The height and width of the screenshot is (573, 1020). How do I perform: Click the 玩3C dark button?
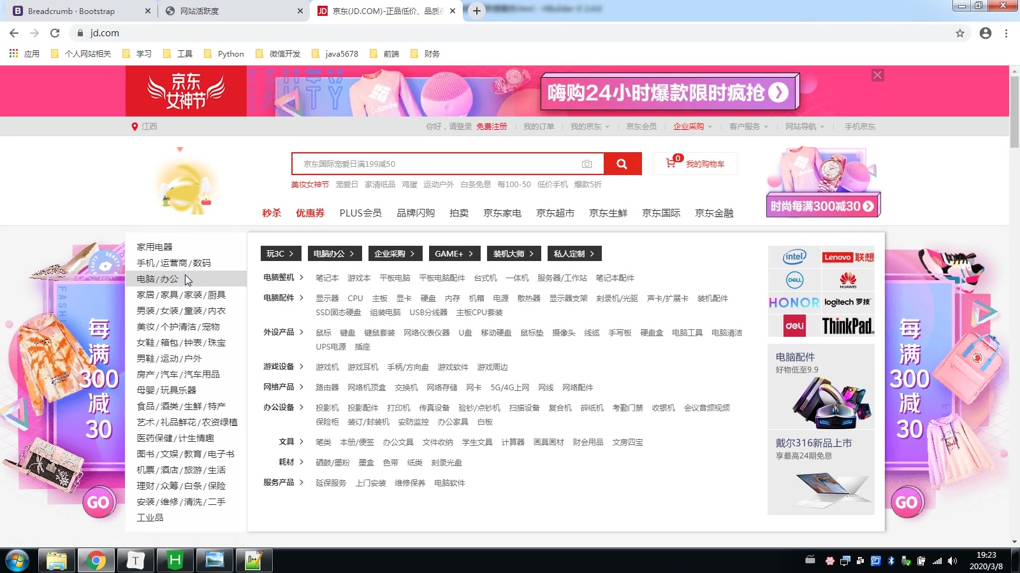[x=280, y=253]
